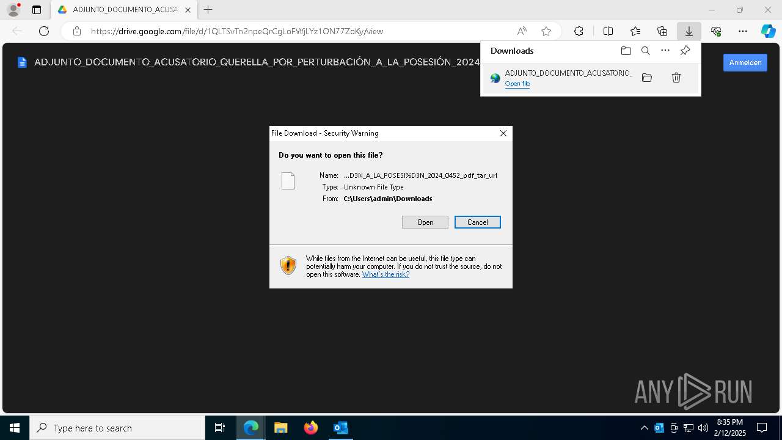
Task: Open File Explorer from taskbar
Action: pyautogui.click(x=280, y=428)
